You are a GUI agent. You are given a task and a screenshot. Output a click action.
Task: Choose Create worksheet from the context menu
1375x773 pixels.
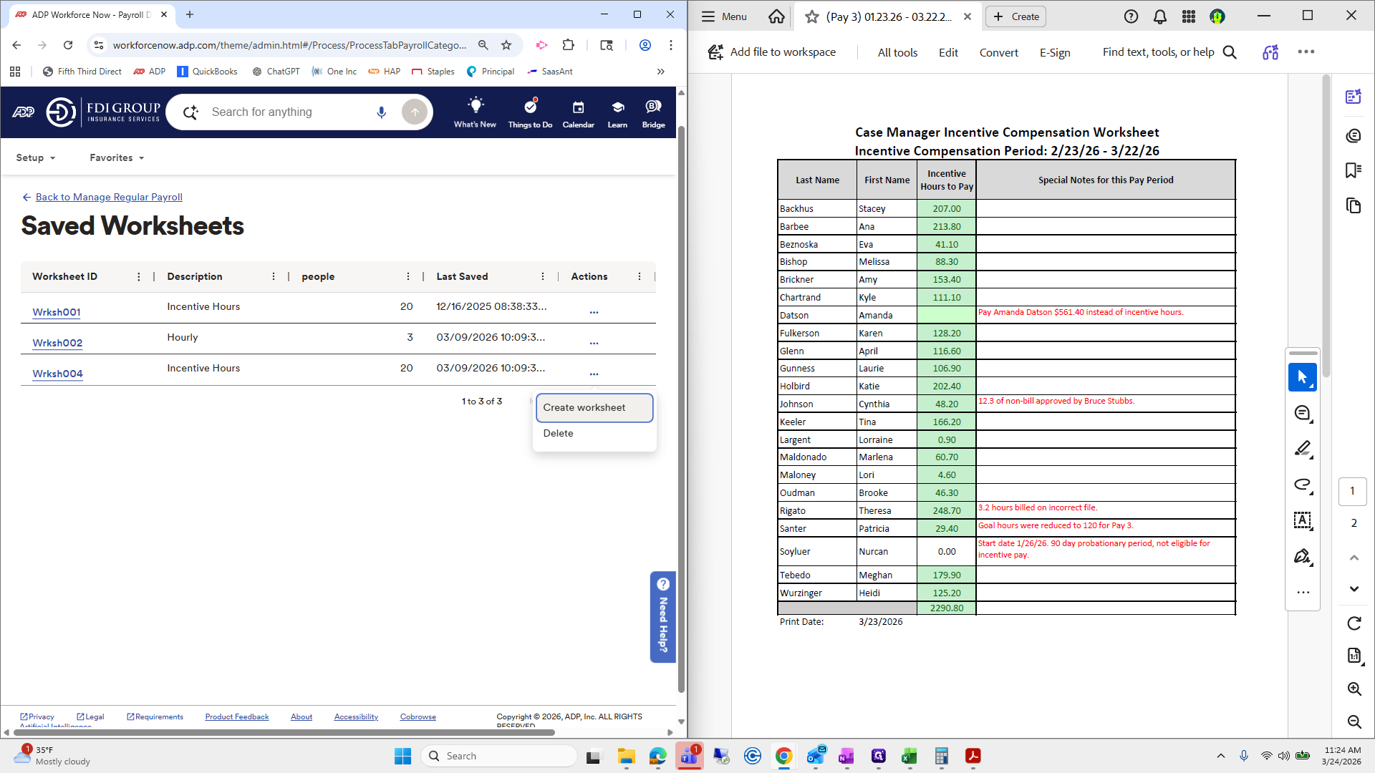pyautogui.click(x=585, y=407)
